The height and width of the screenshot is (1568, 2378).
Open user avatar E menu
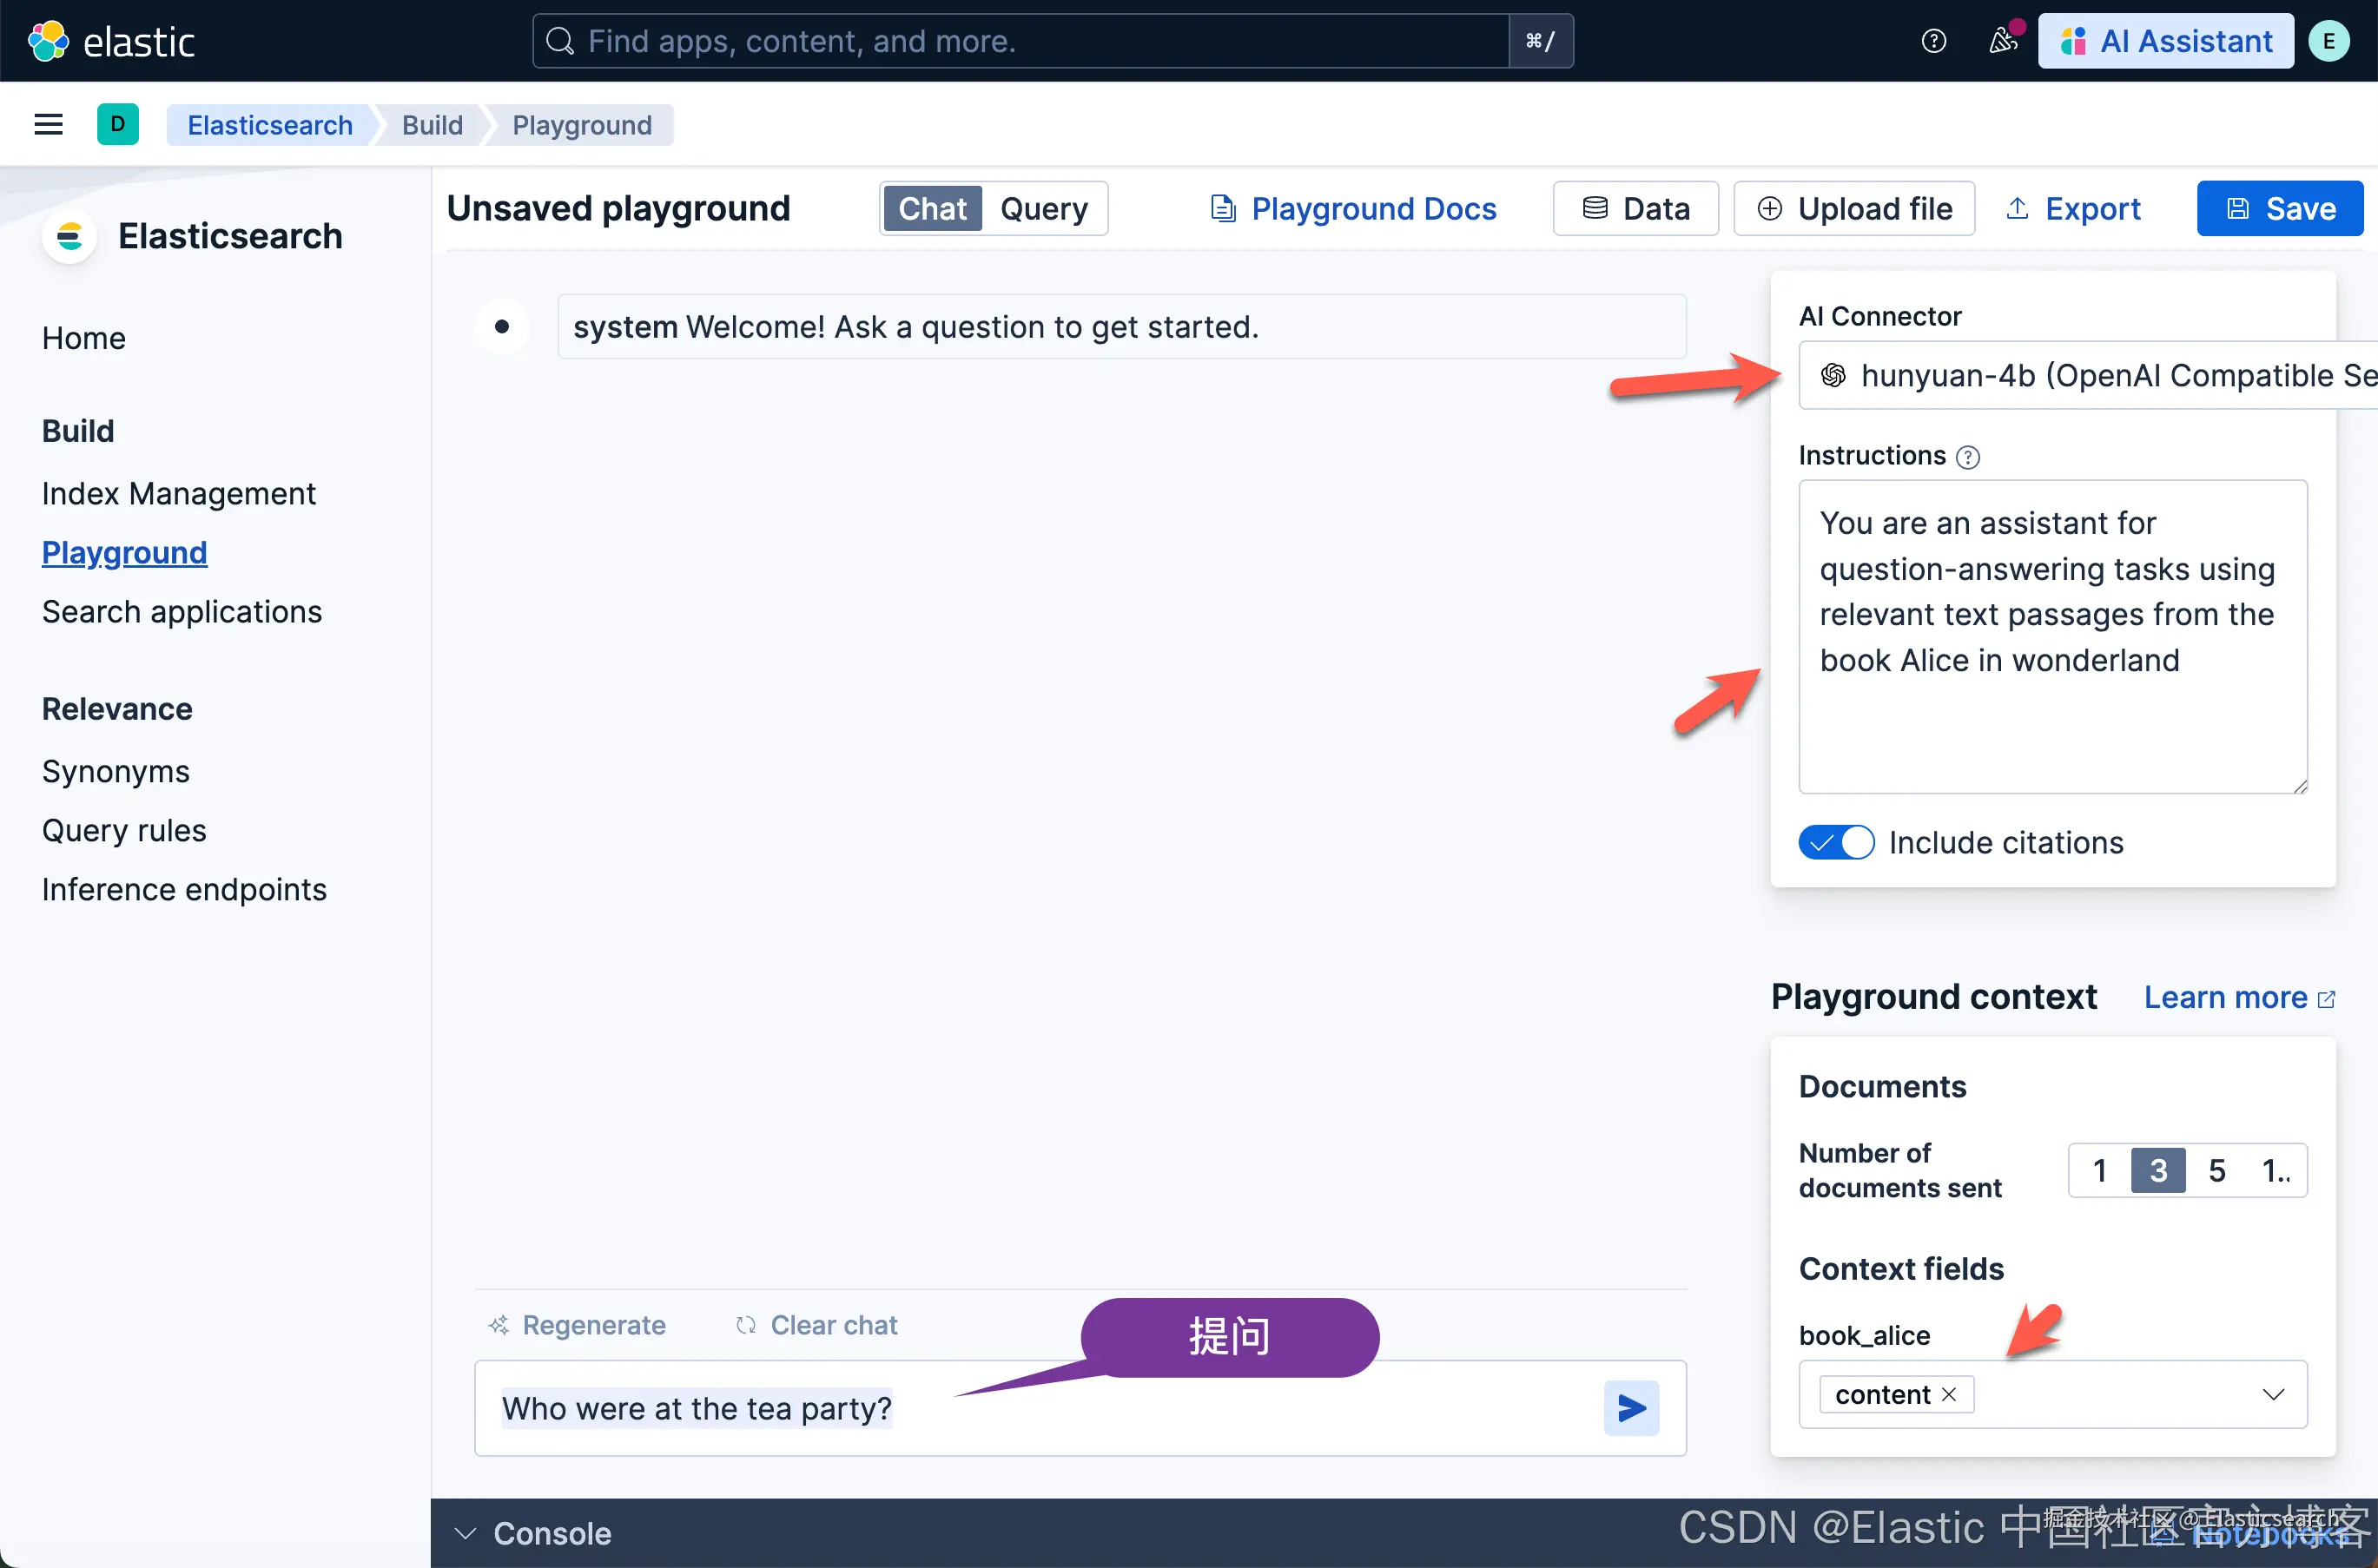[x=2328, y=41]
